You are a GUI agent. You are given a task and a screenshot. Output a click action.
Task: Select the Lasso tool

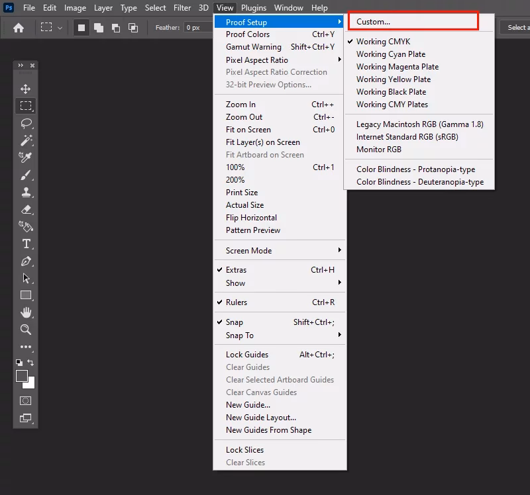click(26, 124)
